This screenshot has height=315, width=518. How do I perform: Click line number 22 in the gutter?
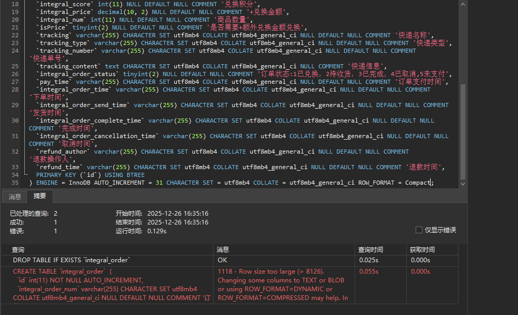click(x=14, y=35)
